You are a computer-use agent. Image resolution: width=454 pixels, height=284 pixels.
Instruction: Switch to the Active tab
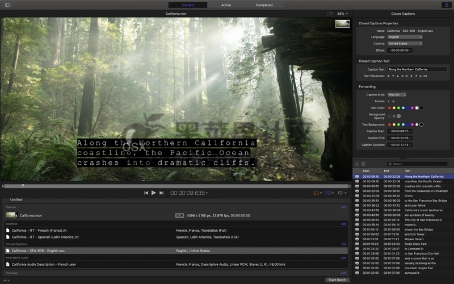click(x=226, y=5)
